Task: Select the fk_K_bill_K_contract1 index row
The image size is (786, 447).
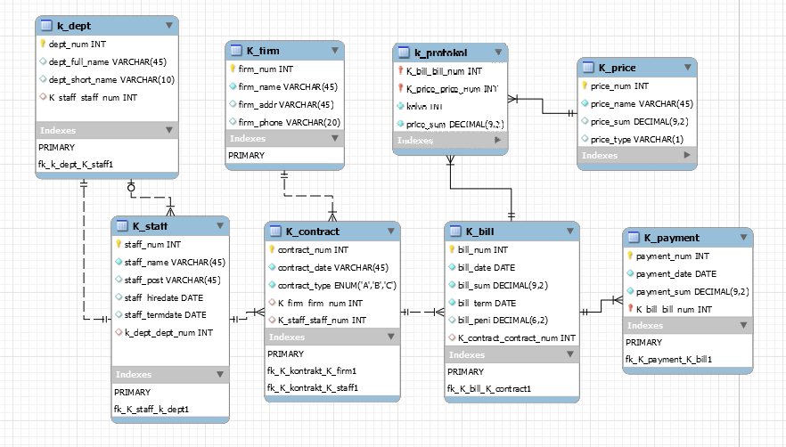Action: pos(489,388)
